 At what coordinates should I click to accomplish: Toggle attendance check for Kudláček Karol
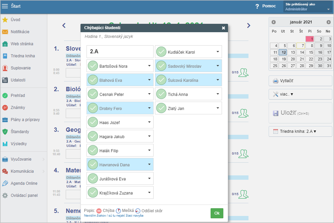tap(161, 52)
